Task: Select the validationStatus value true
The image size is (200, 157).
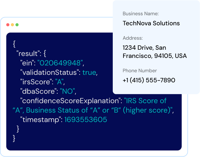Action: pos(89,73)
